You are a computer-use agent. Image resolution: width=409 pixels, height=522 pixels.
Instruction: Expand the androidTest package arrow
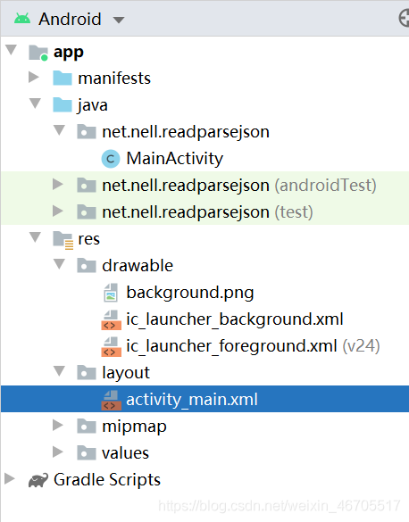pos(58,184)
